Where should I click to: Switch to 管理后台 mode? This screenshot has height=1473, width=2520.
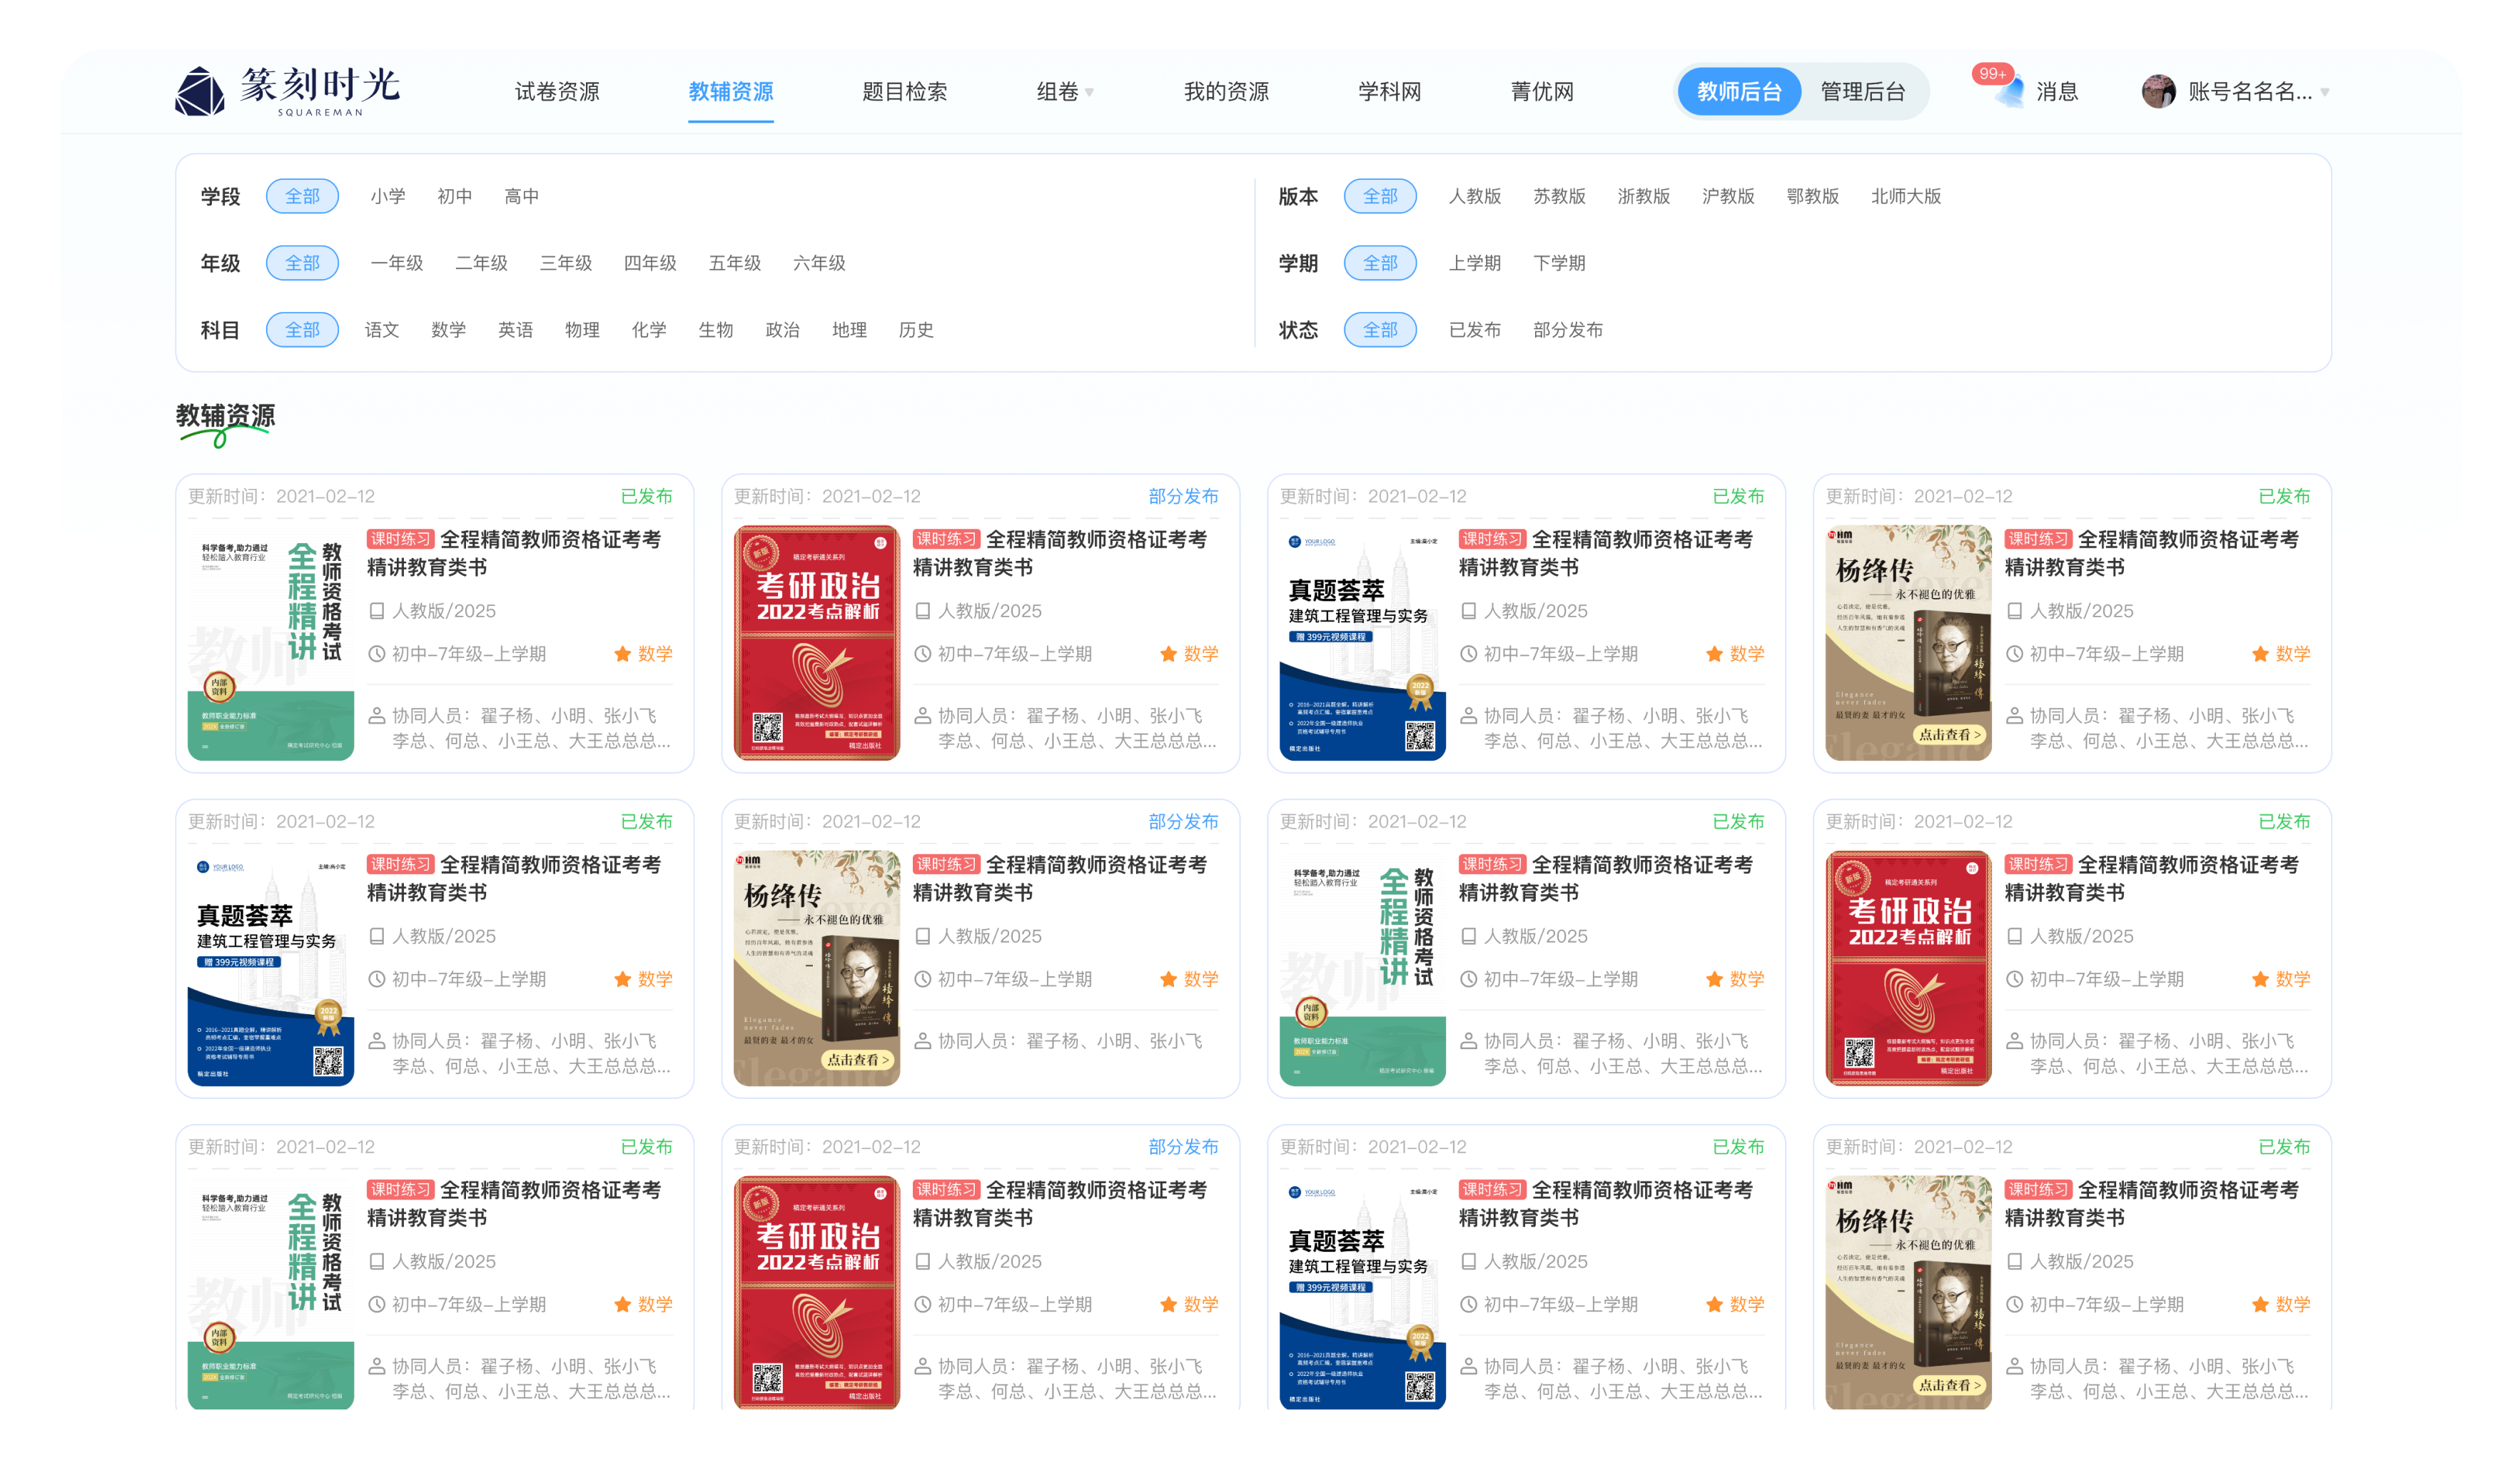click(1862, 92)
